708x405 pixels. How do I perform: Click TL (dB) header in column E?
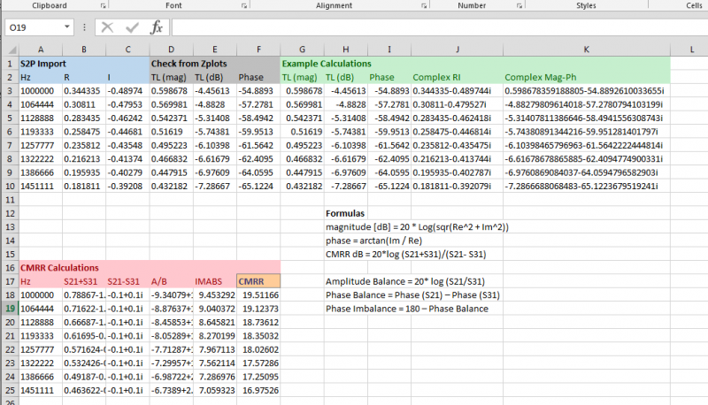pyautogui.click(x=215, y=77)
